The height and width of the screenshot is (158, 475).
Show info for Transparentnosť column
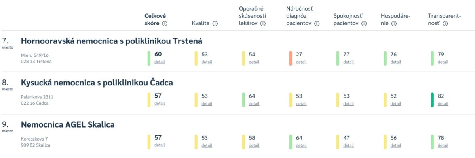click(x=445, y=24)
